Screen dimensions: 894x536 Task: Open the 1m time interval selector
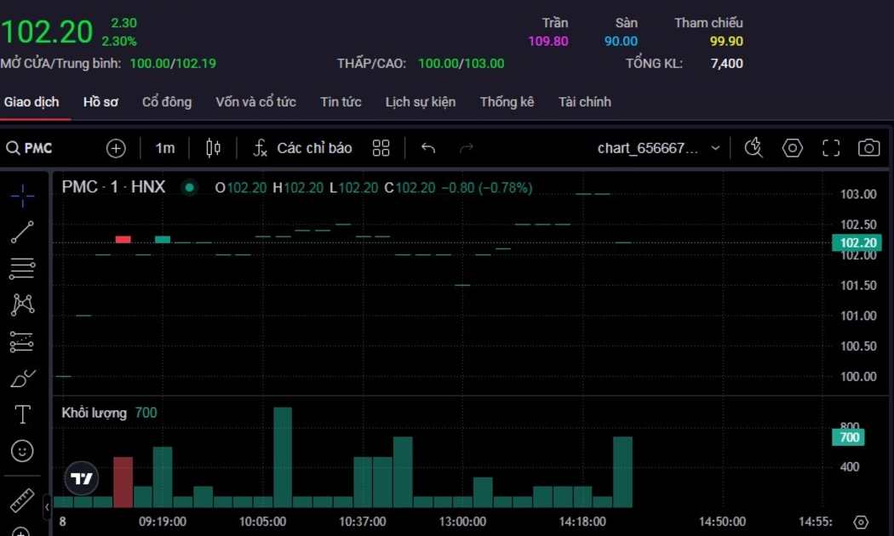pyautogui.click(x=165, y=148)
